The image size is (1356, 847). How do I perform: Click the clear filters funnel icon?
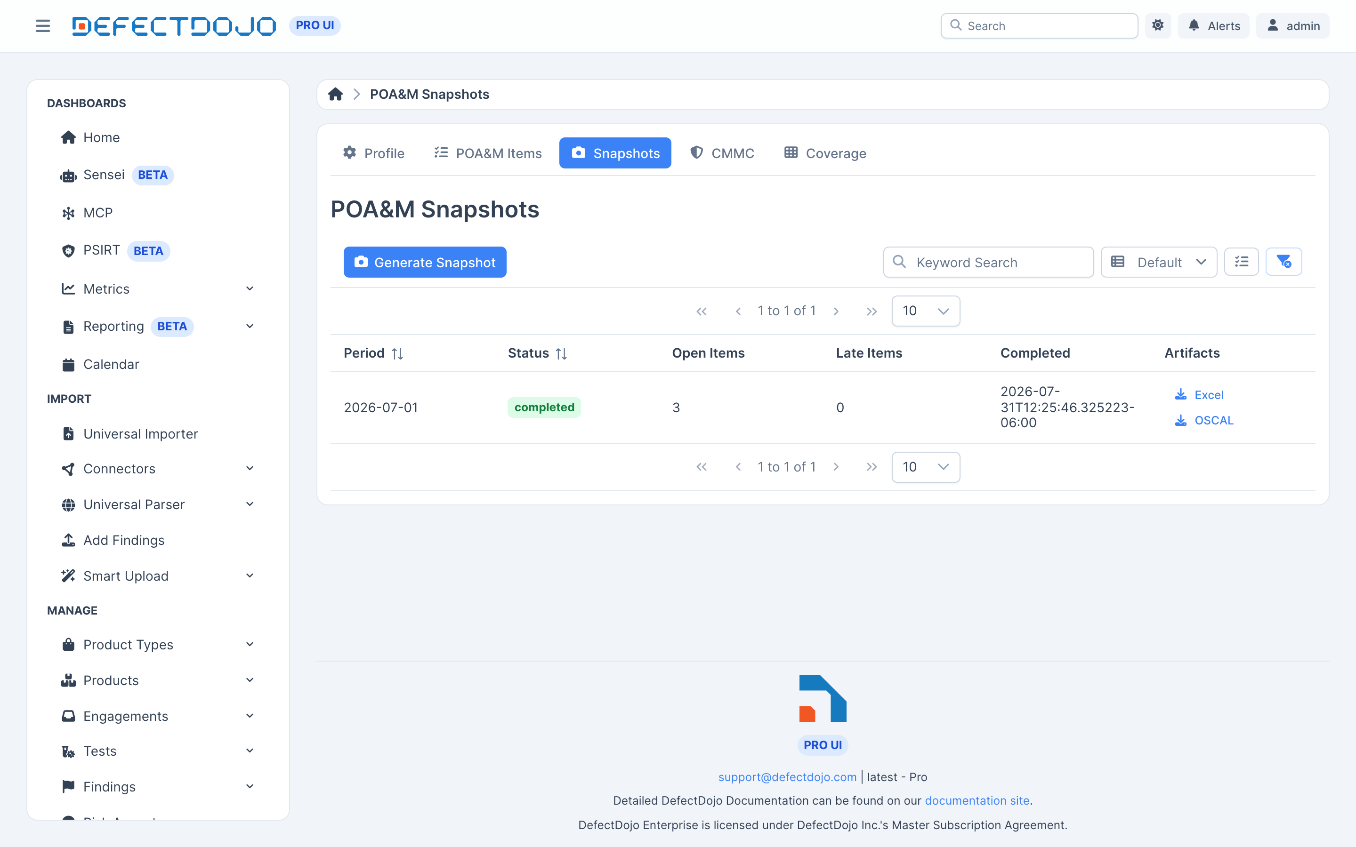point(1283,262)
